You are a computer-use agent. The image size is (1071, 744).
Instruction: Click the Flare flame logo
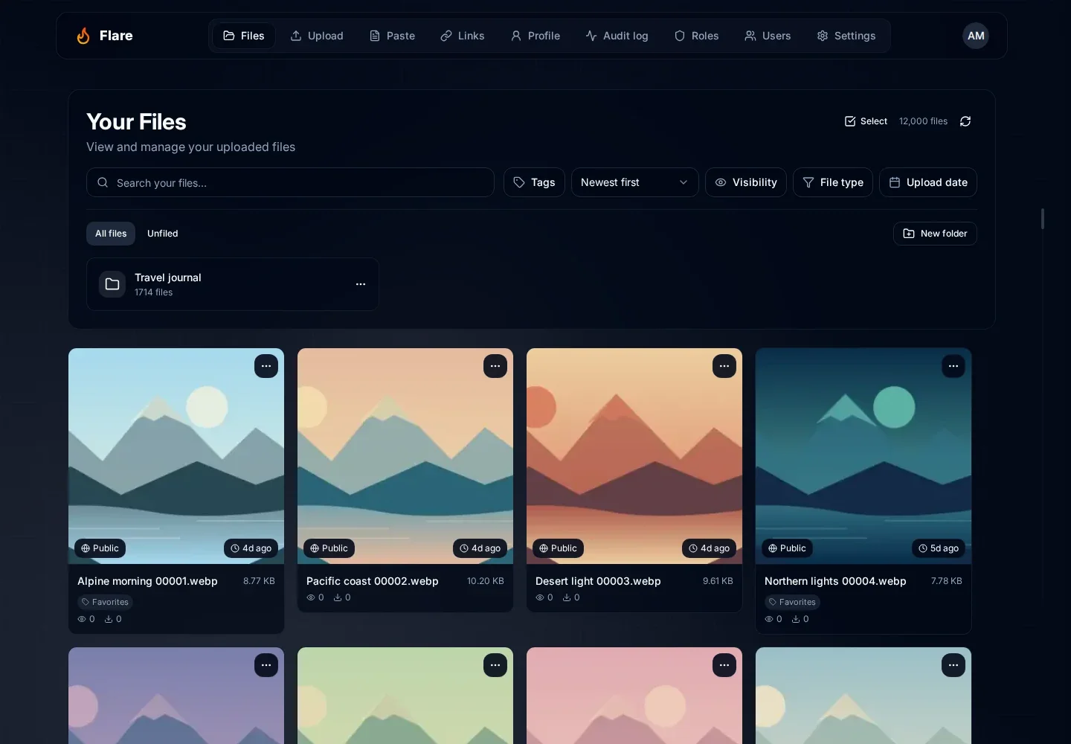83,36
